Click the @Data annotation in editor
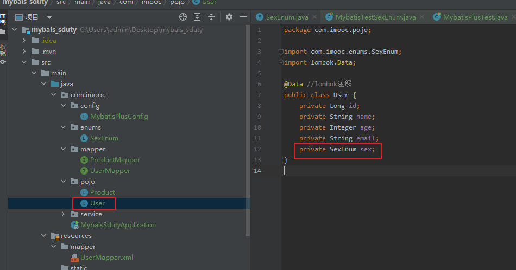 click(293, 84)
